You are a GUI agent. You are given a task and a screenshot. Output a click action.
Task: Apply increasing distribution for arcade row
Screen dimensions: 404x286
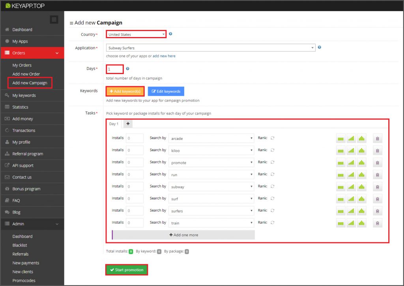click(351, 139)
